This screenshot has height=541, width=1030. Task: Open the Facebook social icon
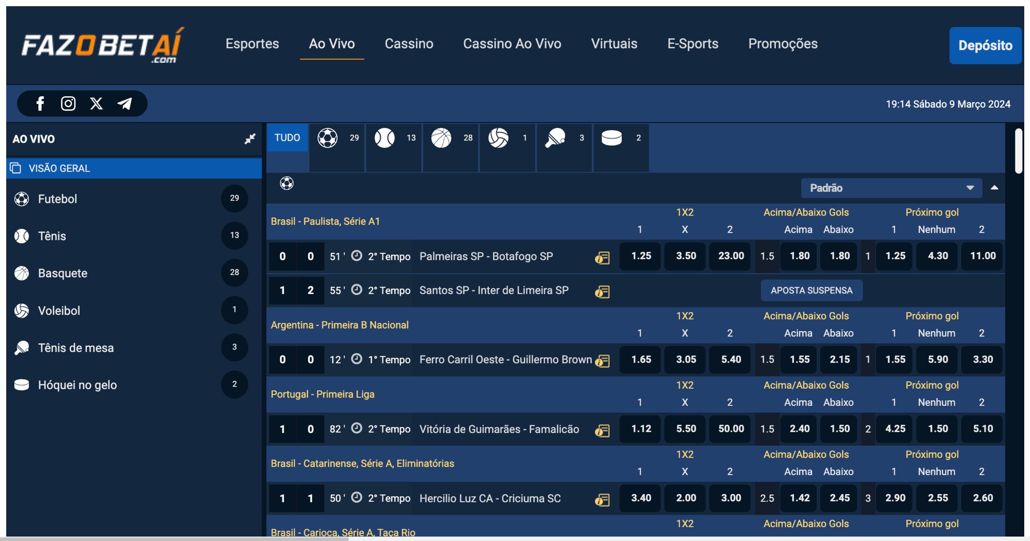click(x=40, y=104)
